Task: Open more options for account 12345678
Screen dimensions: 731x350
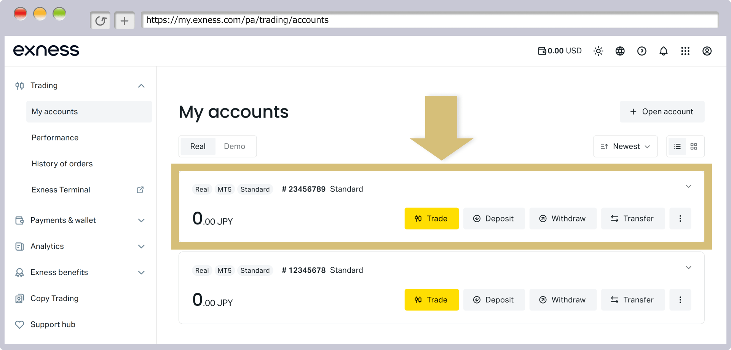Action: point(680,300)
